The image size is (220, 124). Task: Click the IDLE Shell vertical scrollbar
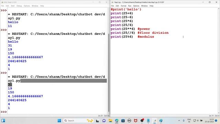(109, 72)
